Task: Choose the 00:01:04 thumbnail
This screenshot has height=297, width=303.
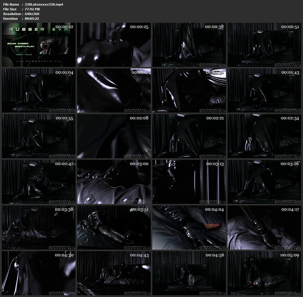Action: [39, 90]
